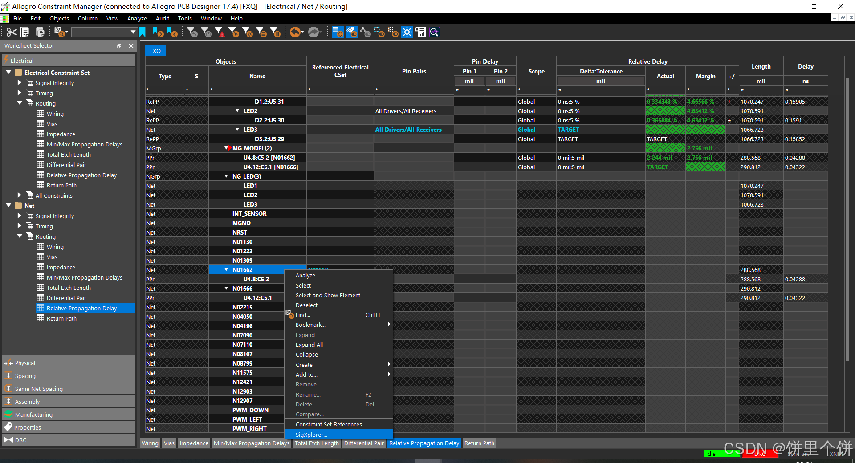Image resolution: width=855 pixels, height=463 pixels.
Task: Open the DRC worksheet section
Action: (69, 440)
